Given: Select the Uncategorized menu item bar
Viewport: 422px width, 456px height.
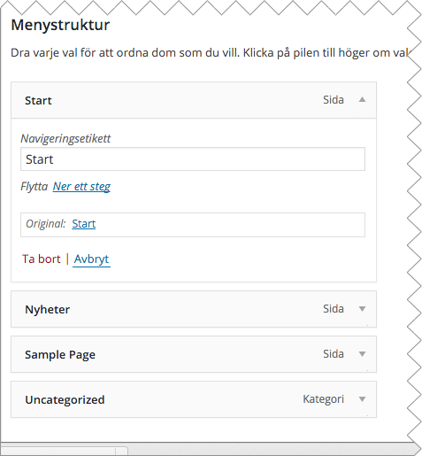Looking at the screenshot, I should point(194,399).
